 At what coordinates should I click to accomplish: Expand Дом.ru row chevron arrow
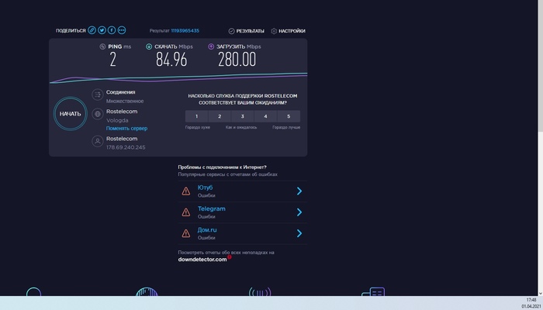click(299, 233)
